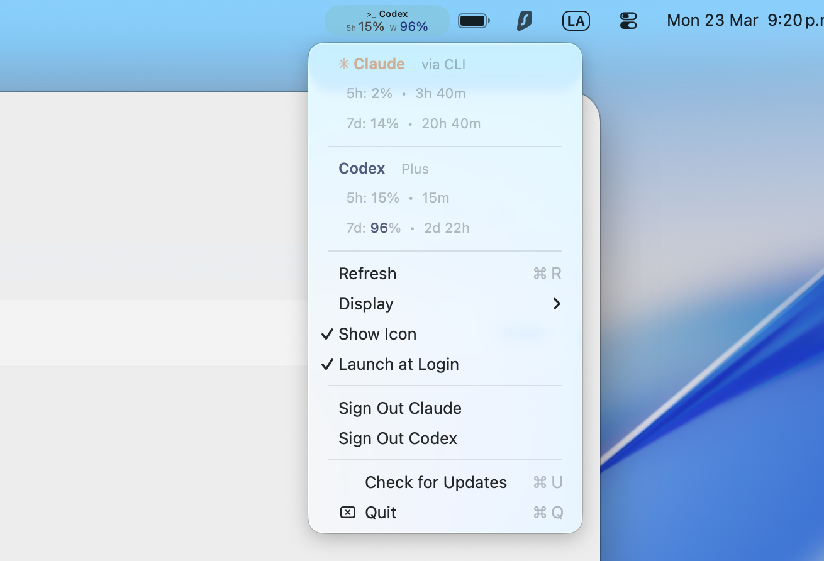
Task: Quit the app from the menu
Action: tap(445, 513)
